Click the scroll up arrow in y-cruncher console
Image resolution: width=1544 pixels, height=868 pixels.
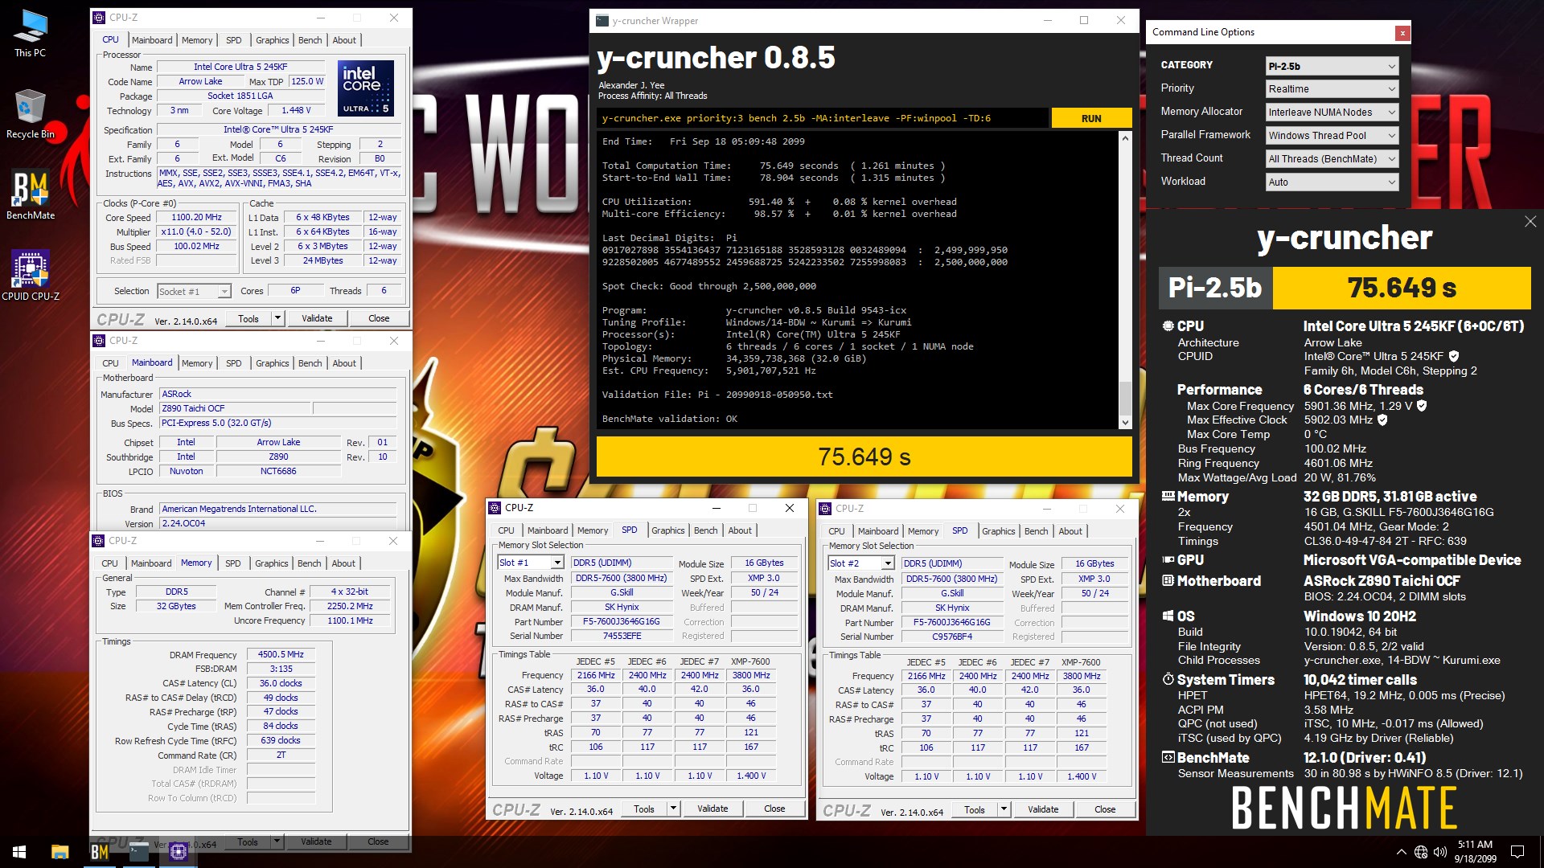[1125, 138]
